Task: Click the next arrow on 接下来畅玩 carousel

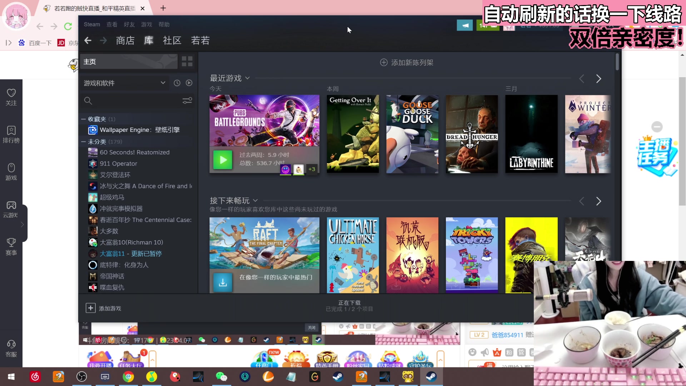Action: coord(598,201)
